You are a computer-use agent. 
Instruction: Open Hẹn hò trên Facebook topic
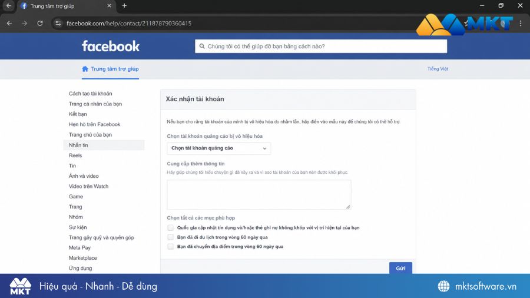(94, 124)
